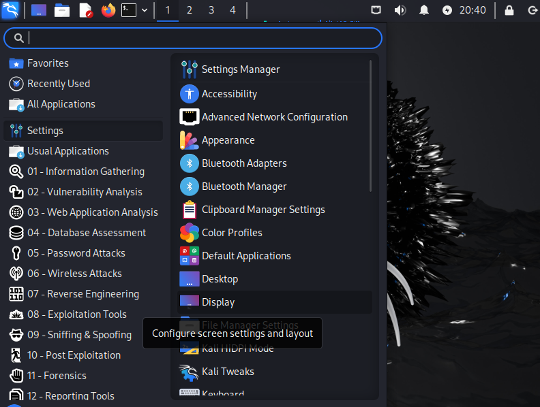
Task: Click the Kali dragon applications menu icon
Action: pyautogui.click(x=10, y=10)
